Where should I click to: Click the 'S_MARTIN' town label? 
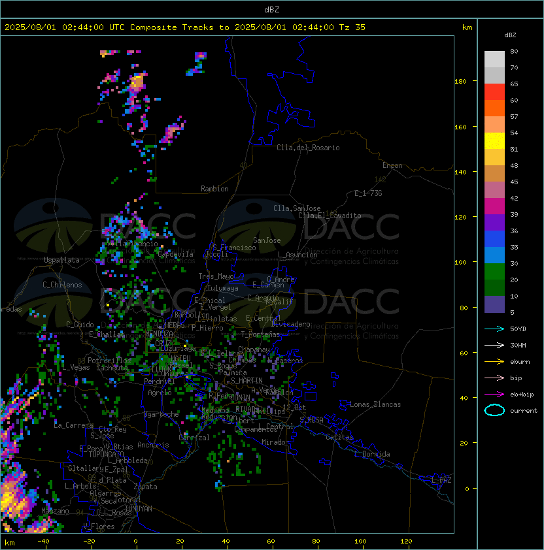tap(246, 381)
